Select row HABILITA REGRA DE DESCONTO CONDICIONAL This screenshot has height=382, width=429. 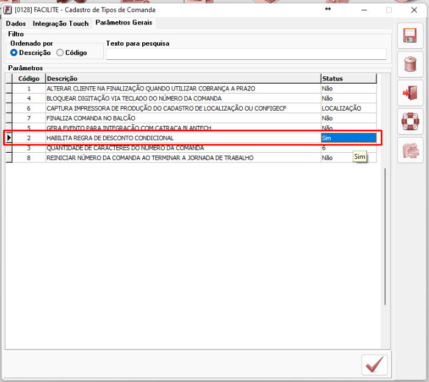pyautogui.click(x=191, y=138)
